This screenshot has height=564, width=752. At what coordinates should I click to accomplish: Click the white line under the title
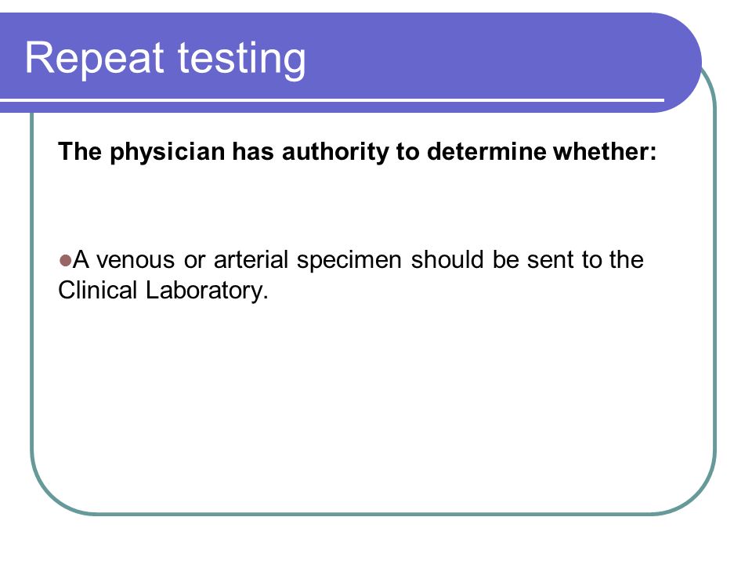tap(332, 100)
